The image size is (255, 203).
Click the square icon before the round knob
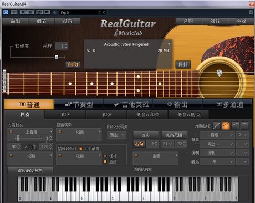[x=47, y=12]
